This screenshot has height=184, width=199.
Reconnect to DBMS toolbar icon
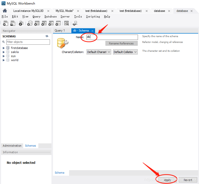(75, 23)
